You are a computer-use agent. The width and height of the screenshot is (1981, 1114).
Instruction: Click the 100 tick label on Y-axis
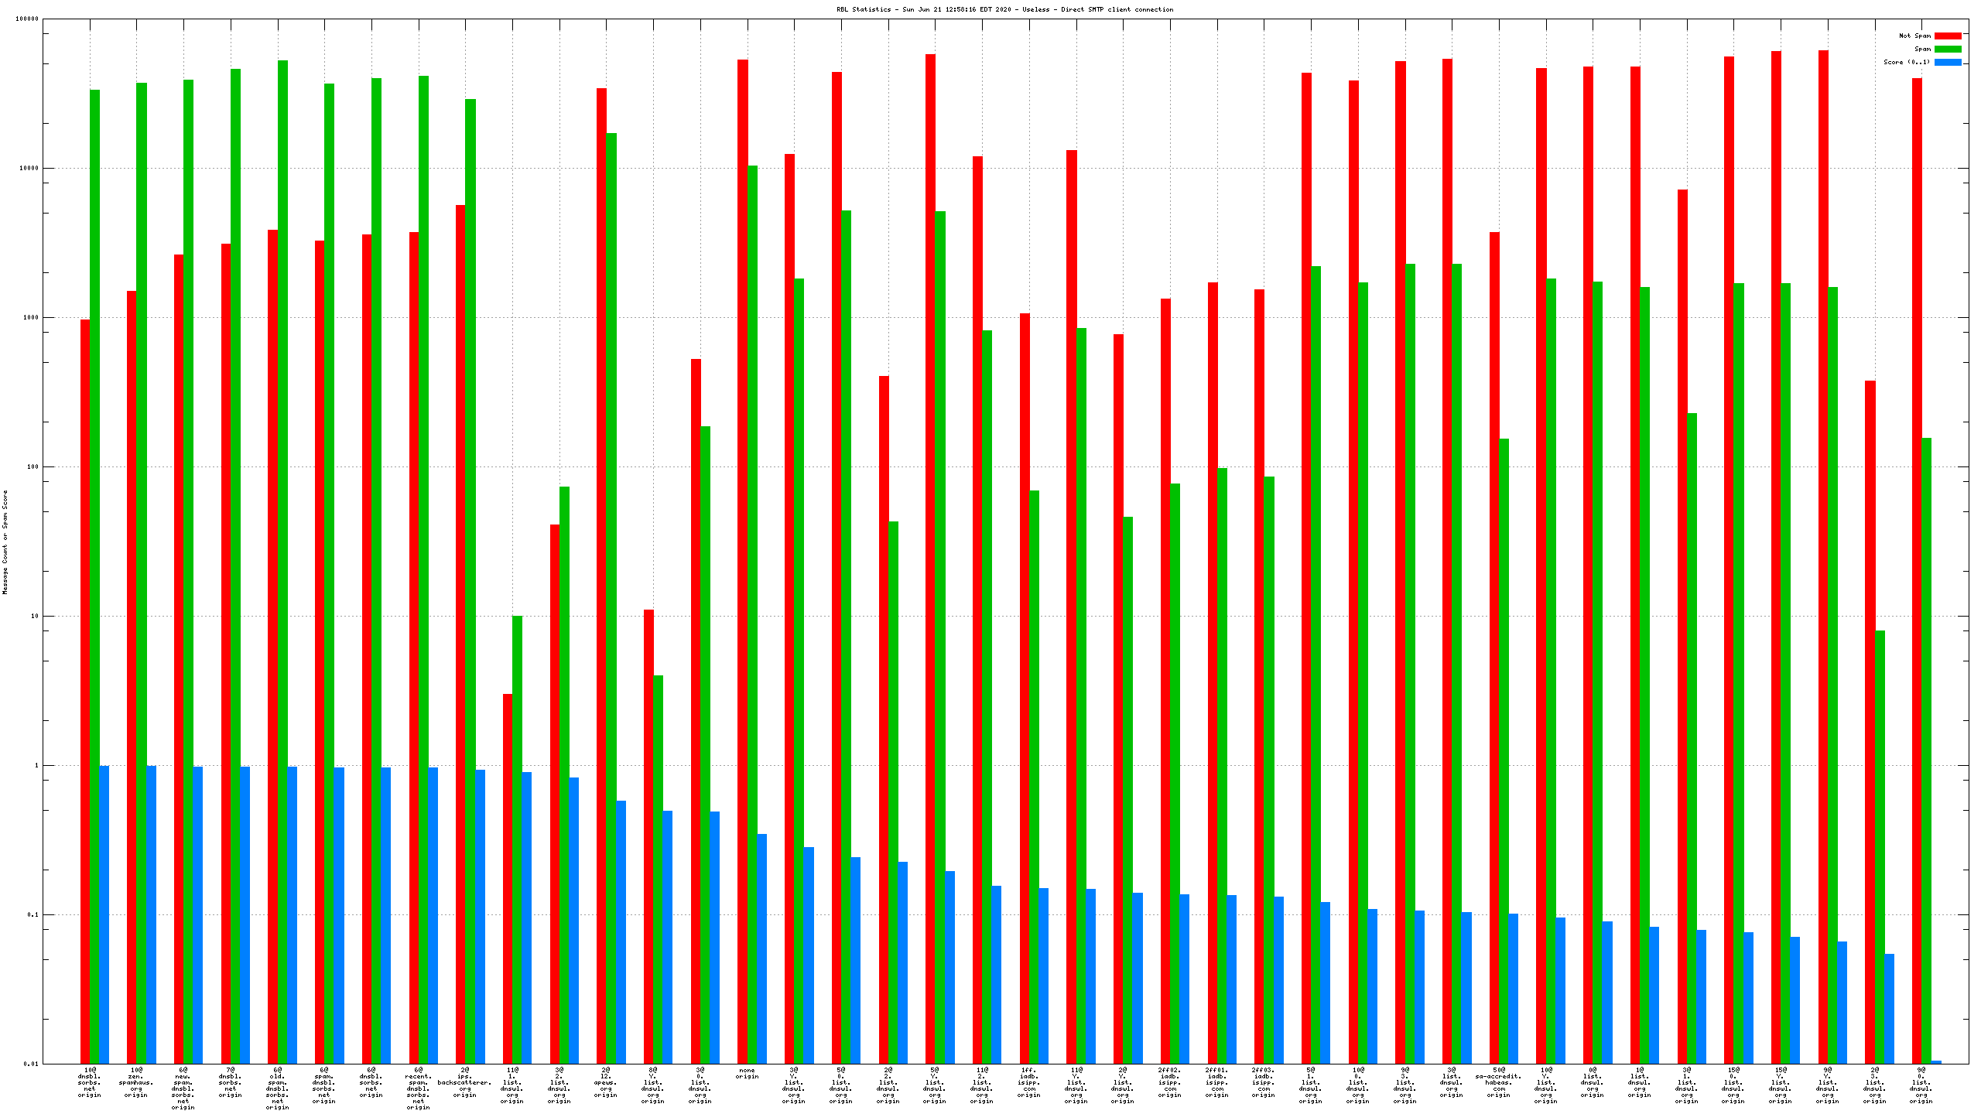pos(31,466)
